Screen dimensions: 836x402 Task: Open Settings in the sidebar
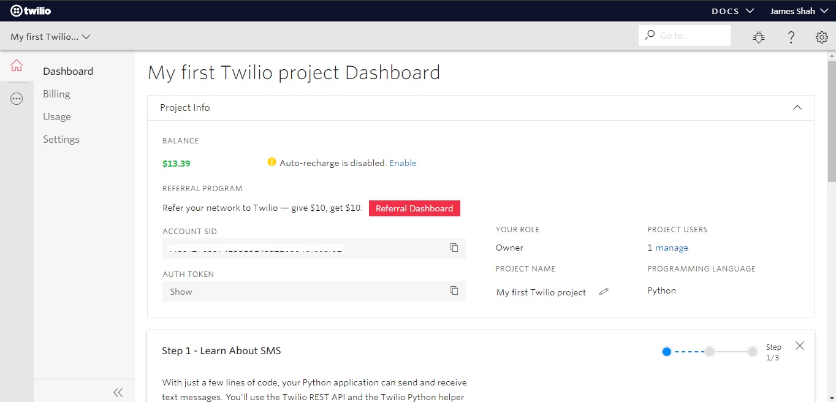[x=61, y=139]
